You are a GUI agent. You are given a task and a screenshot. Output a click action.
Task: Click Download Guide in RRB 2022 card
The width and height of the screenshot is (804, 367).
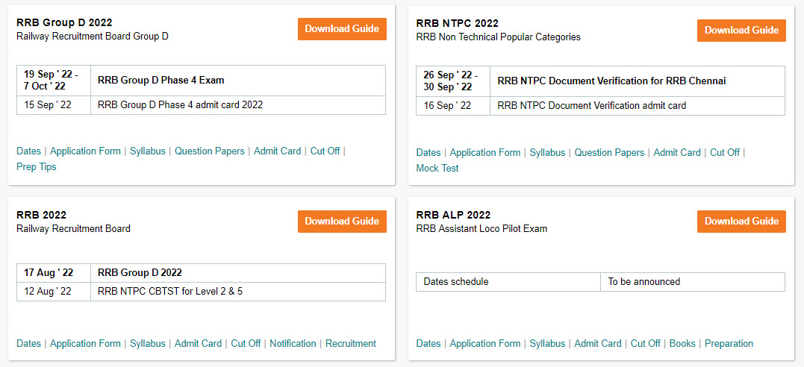[x=342, y=222]
